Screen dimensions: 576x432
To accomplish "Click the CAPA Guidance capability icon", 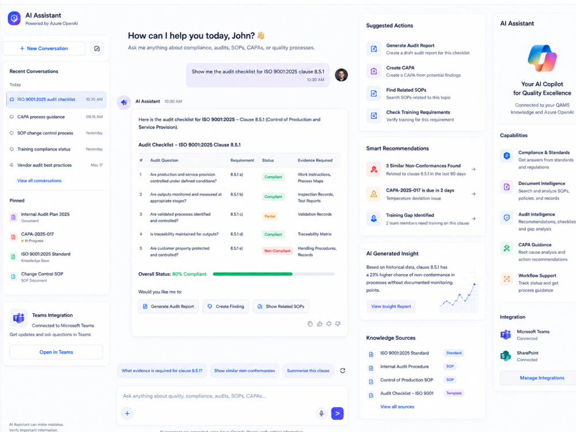I will click(506, 249).
